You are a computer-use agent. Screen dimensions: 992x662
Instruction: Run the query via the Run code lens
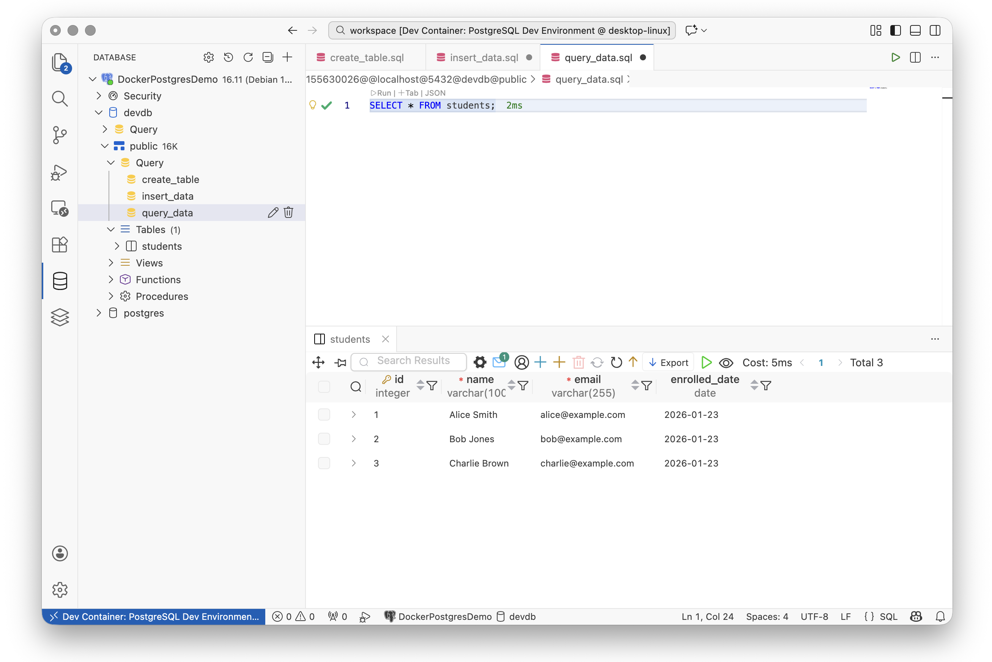point(379,93)
